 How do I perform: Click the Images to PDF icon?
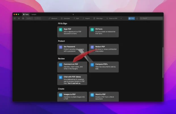click(60, 95)
